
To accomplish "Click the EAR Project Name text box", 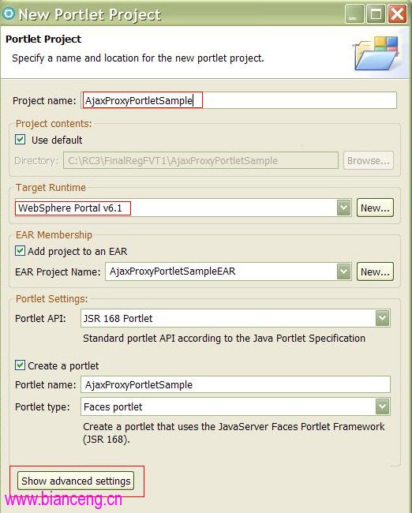I will (221, 271).
